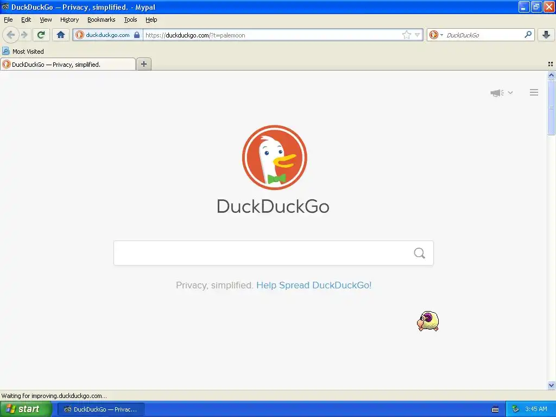556x417 pixels.
Task: Click the list all tabs grid icon
Action: tap(551, 64)
